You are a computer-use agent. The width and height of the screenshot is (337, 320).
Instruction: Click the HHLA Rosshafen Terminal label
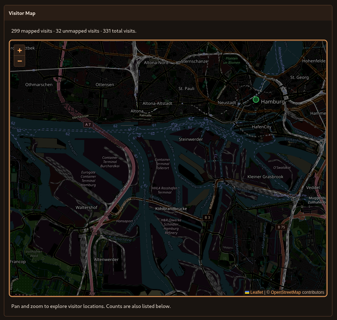click(165, 190)
